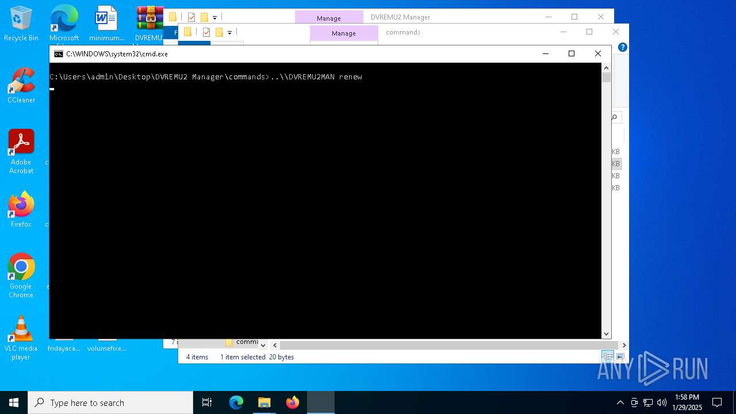This screenshot has width=736, height=414.
Task: Open network status in system tray
Action: tap(648, 402)
